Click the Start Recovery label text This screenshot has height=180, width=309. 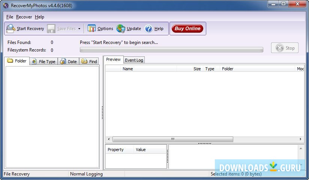point(30,29)
